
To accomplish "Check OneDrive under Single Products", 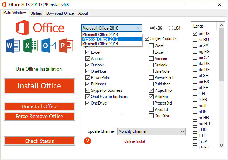I will pyautogui.click(x=151, y=116).
